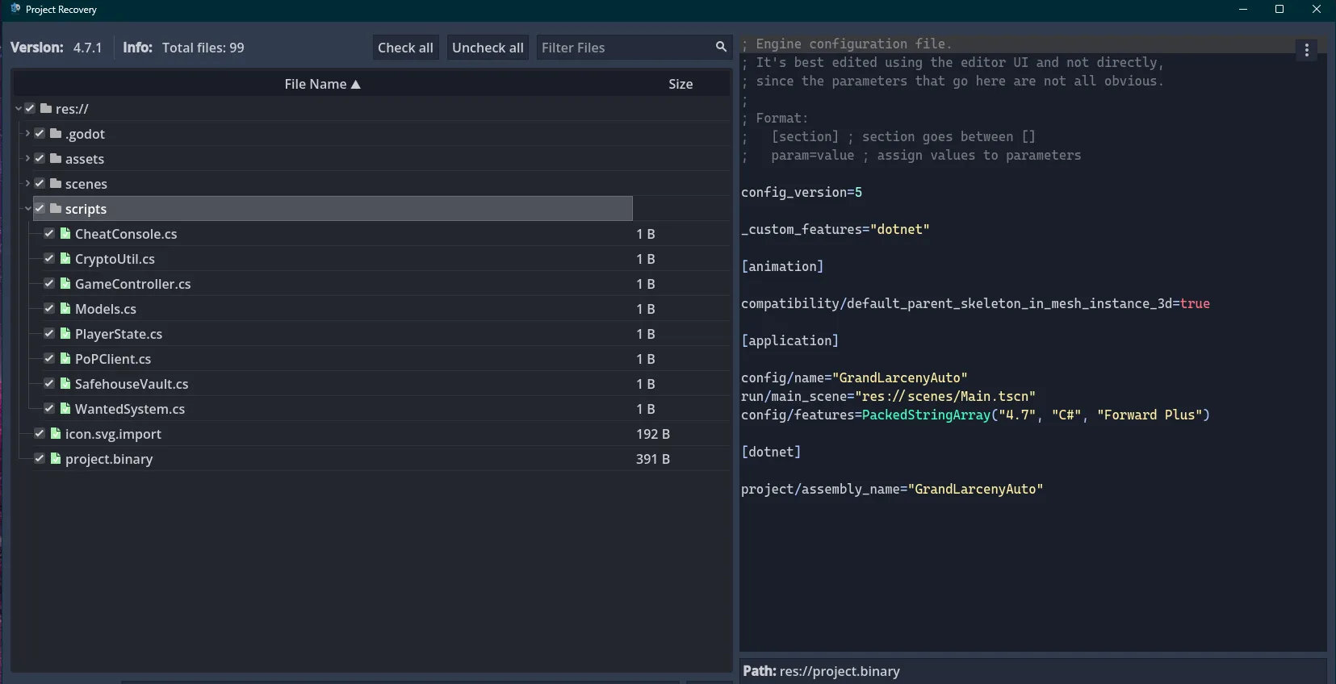Viewport: 1336px width, 684px height.
Task: Uncheck the .godot folder checkbox
Action: (40, 133)
